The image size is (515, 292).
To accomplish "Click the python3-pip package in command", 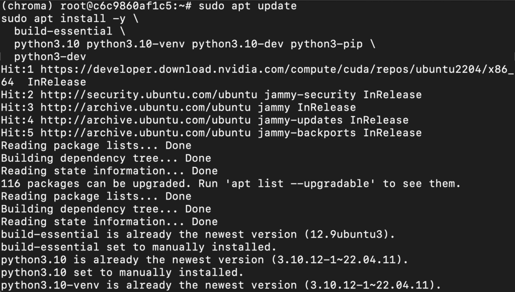I will [x=326, y=44].
